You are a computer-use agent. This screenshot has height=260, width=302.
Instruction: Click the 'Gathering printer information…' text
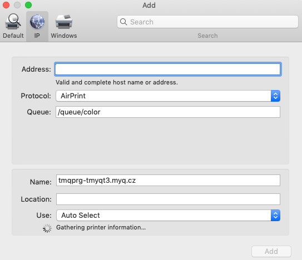101,227
